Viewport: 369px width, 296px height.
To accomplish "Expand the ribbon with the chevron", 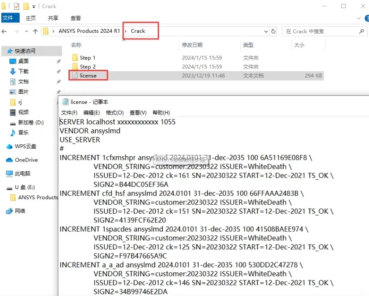I will point(359,18).
